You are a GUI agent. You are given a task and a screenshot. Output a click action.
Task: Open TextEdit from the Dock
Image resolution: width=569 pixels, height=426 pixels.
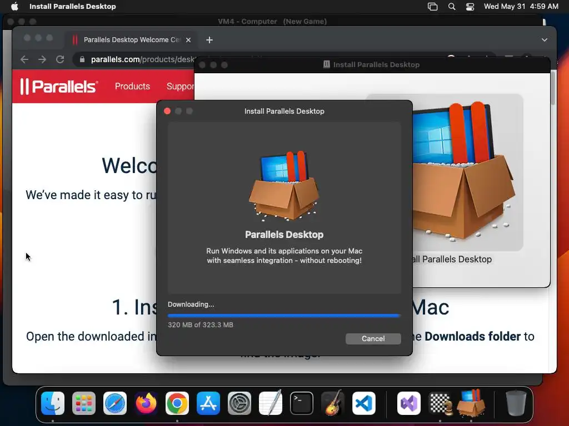pos(271,403)
